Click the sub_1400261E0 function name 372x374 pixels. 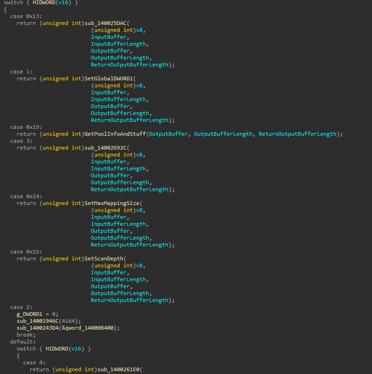pyautogui.click(x=118, y=369)
